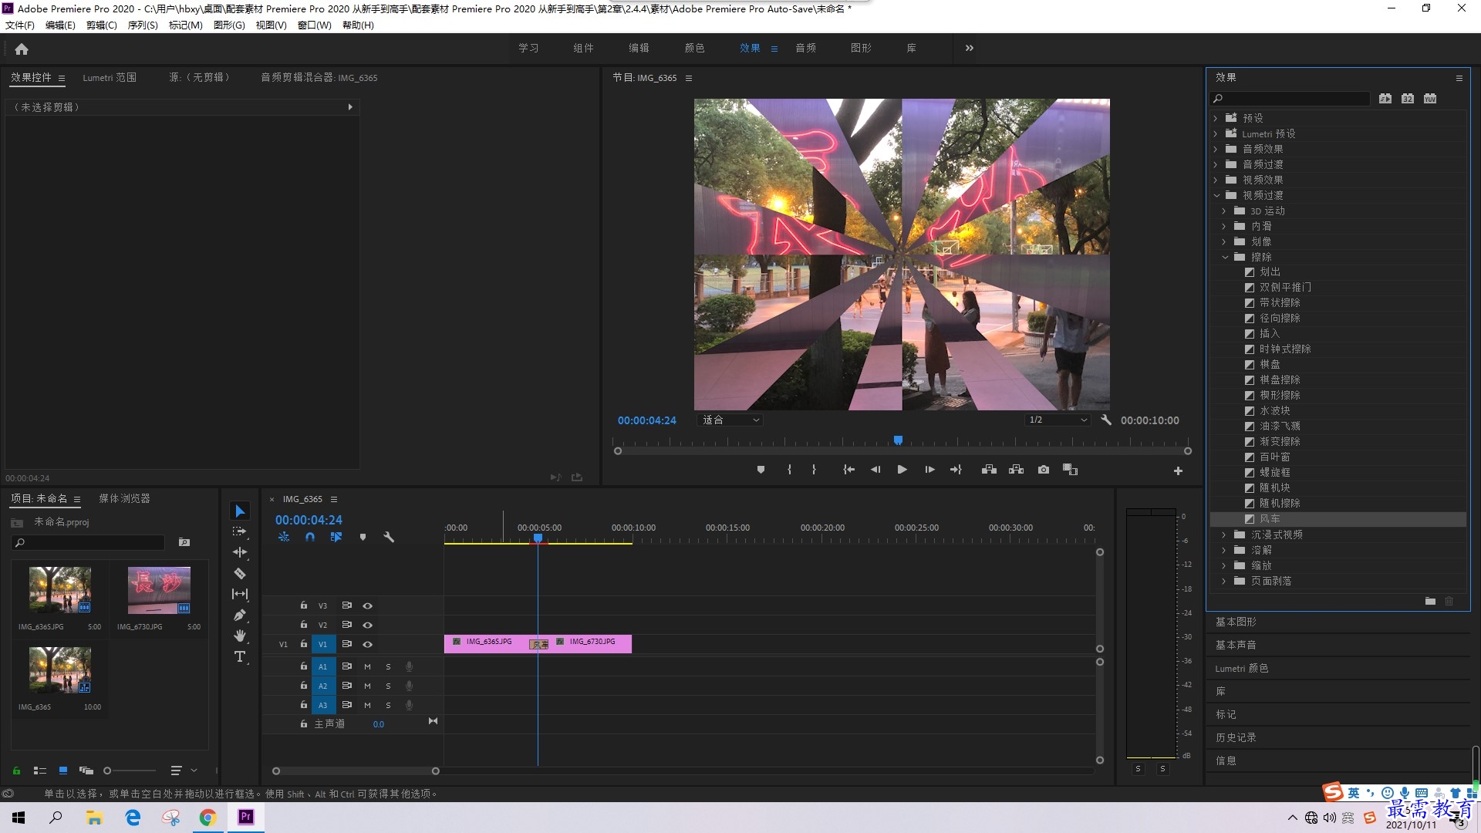Select the IMG_6730.JPG project thumbnail
Image resolution: width=1481 pixels, height=833 pixels.
158,590
